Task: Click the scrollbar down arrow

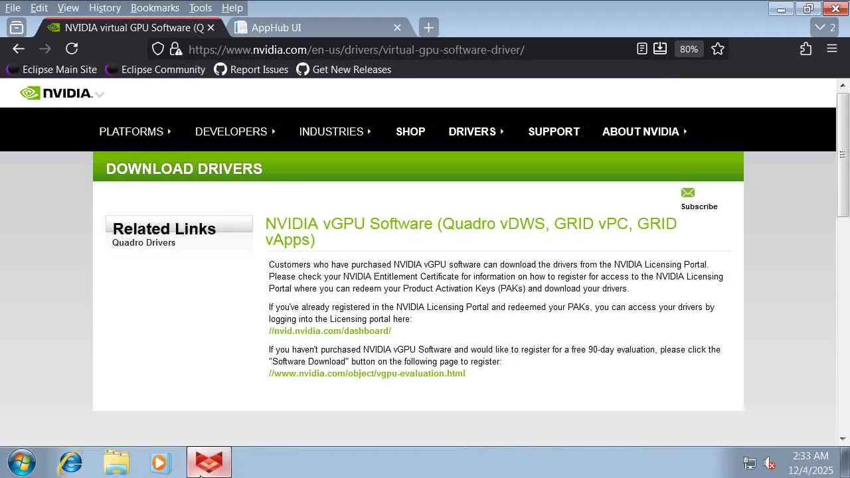Action: coord(843,438)
